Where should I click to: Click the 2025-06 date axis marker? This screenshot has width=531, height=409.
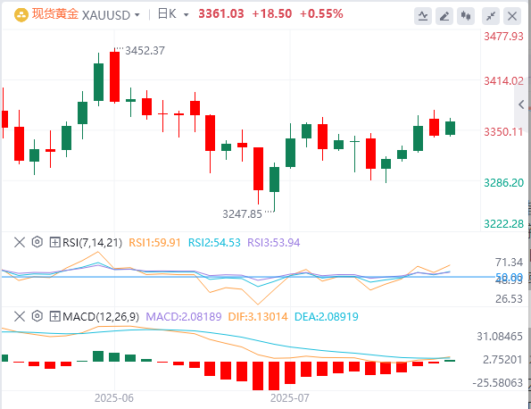114,397
